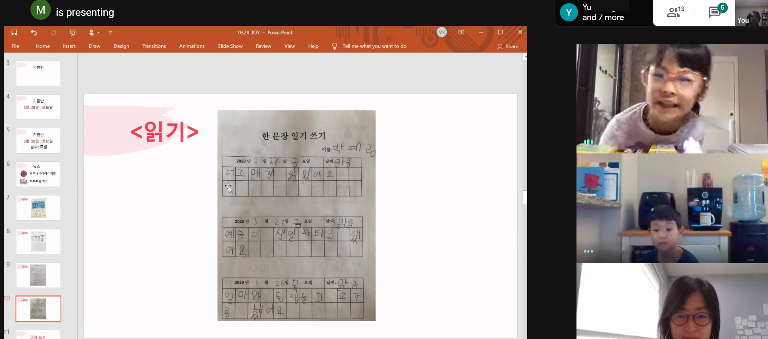This screenshot has height=339, width=768.
Task: Open Customize Quick Access Toolbar dropdown
Action: pos(111,32)
